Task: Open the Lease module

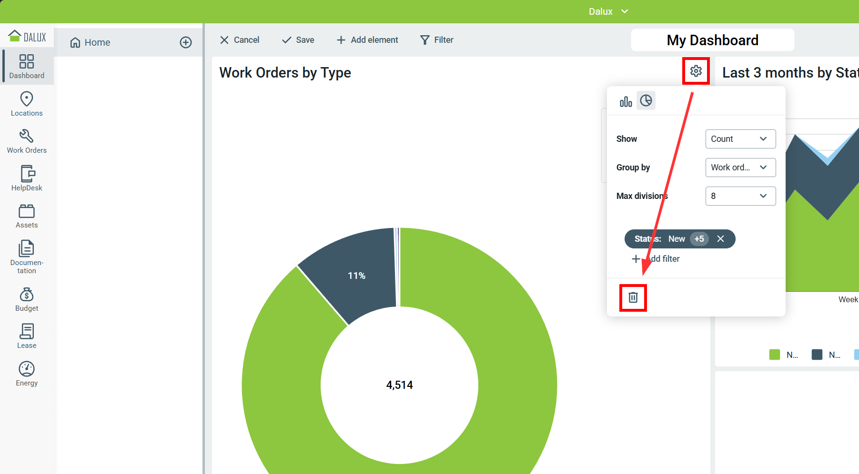Action: [x=27, y=336]
